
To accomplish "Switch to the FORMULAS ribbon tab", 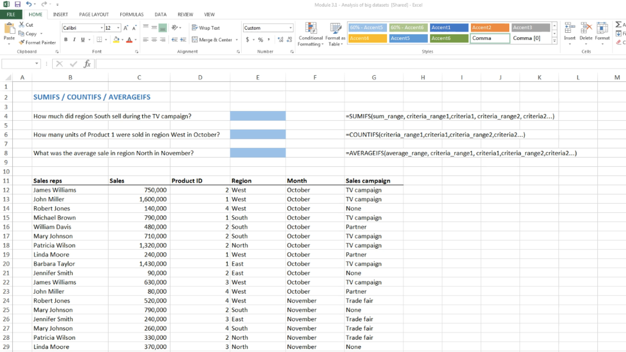I will (132, 15).
